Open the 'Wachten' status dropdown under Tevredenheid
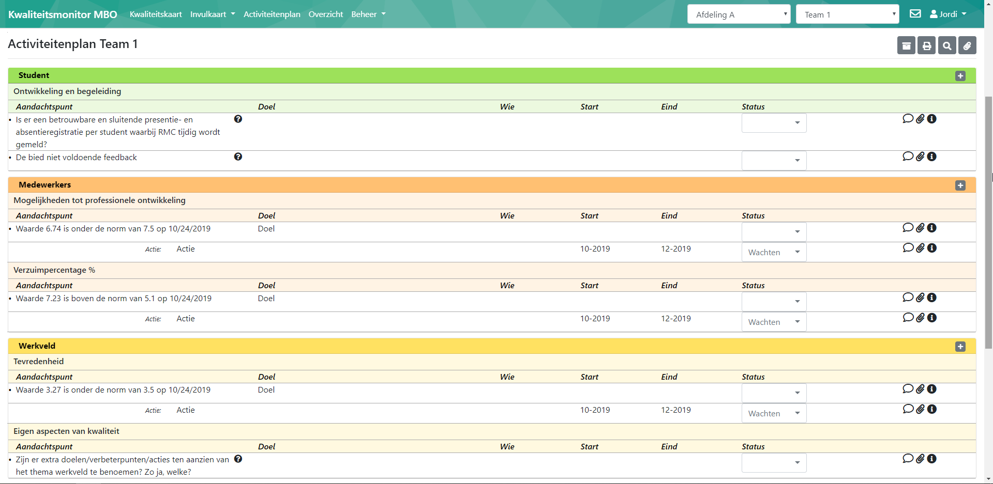993x484 pixels. tap(774, 413)
